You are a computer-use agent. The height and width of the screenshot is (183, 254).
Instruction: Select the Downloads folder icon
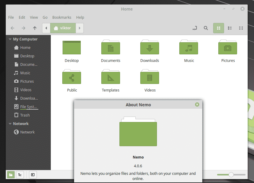(150, 47)
